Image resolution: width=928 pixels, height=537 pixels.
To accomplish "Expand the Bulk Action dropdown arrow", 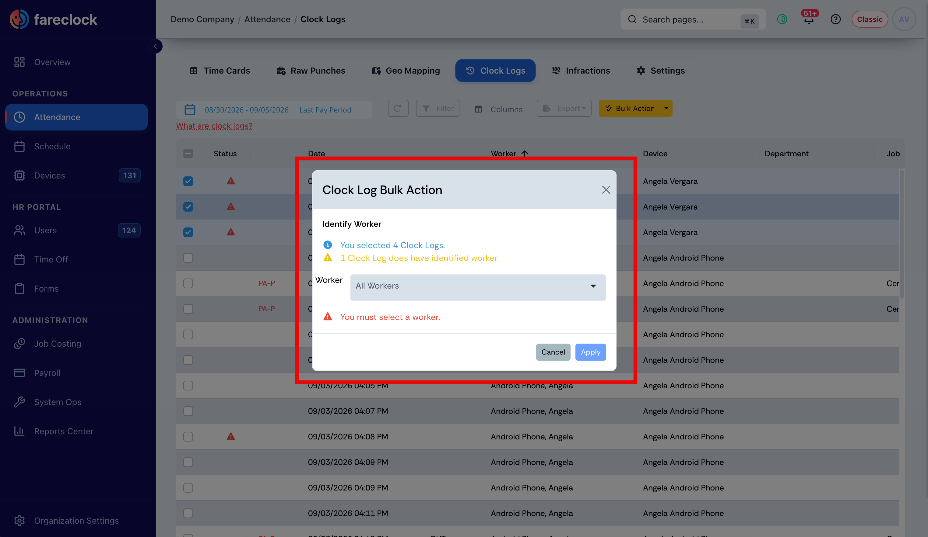I will click(666, 109).
